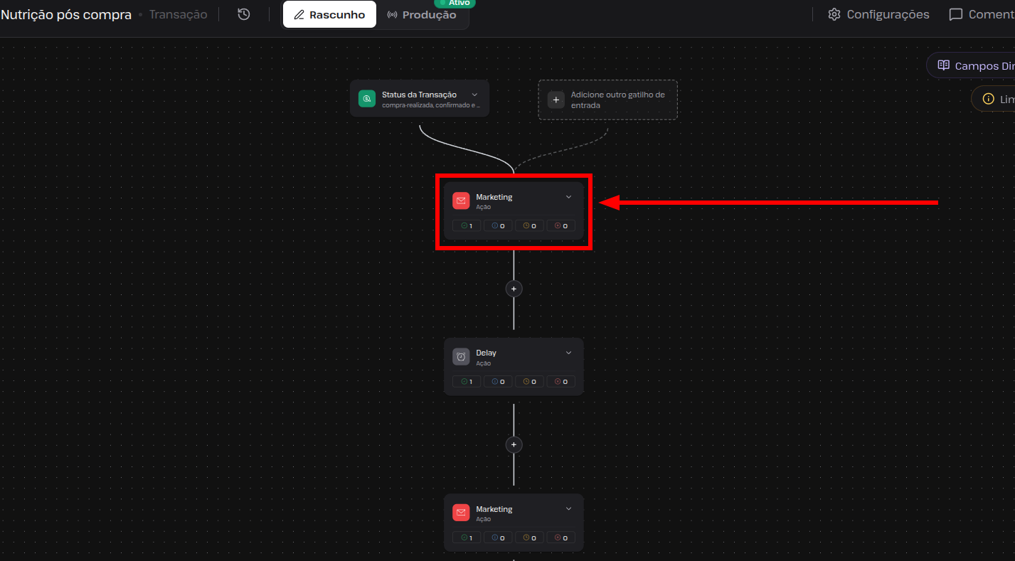Click the Transação breadcrumb label
This screenshot has width=1015, height=561.
point(179,14)
